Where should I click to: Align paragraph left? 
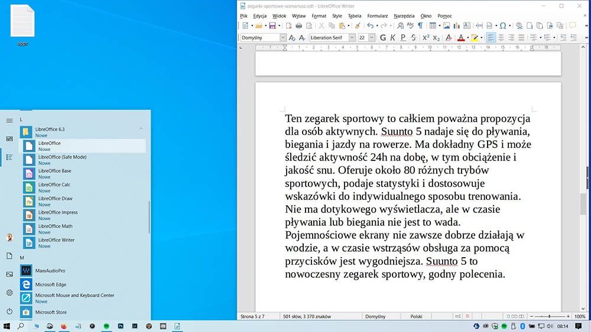491,38
